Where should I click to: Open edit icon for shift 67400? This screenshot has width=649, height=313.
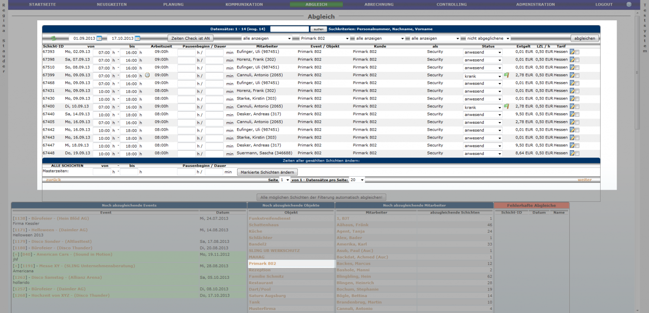click(x=572, y=106)
